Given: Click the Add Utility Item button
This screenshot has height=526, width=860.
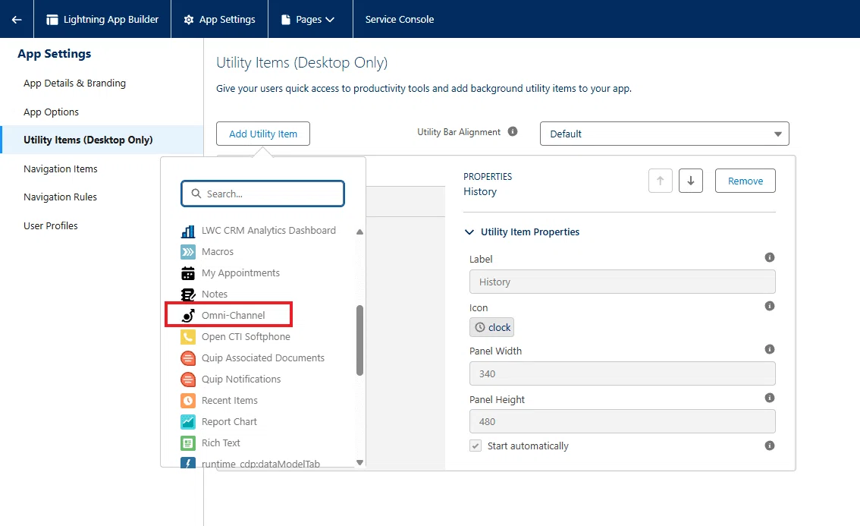Looking at the screenshot, I should [x=262, y=134].
